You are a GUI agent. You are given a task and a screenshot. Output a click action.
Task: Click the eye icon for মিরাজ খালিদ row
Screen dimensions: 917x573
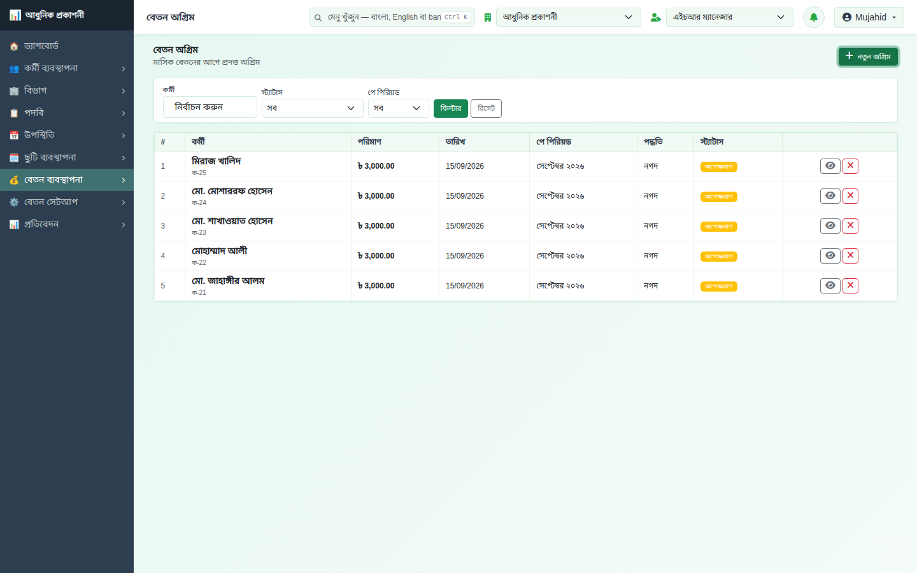point(830,166)
